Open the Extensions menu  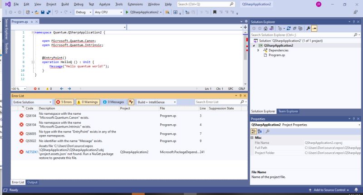coord(135,4)
